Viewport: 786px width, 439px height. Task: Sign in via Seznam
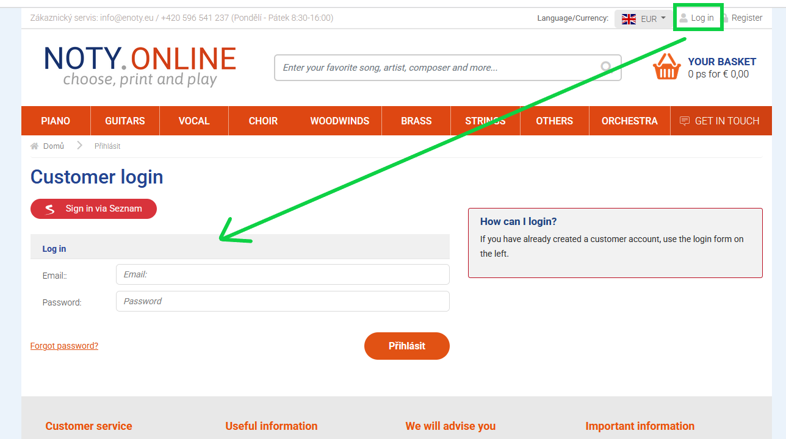(x=93, y=209)
